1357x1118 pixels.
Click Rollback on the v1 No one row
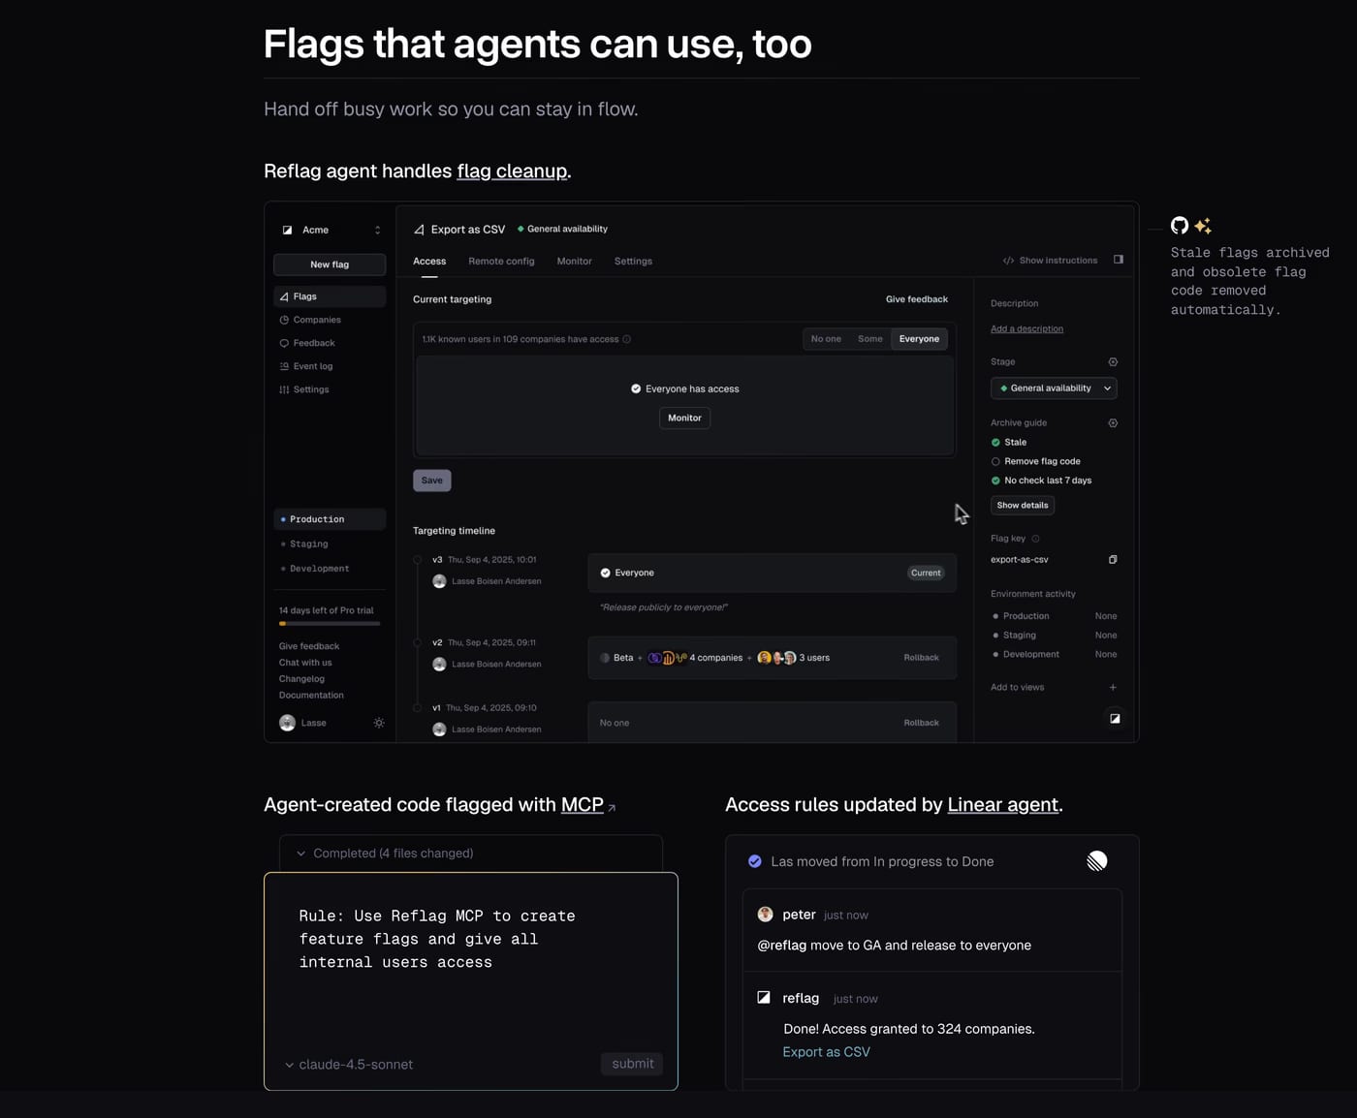pyautogui.click(x=921, y=723)
